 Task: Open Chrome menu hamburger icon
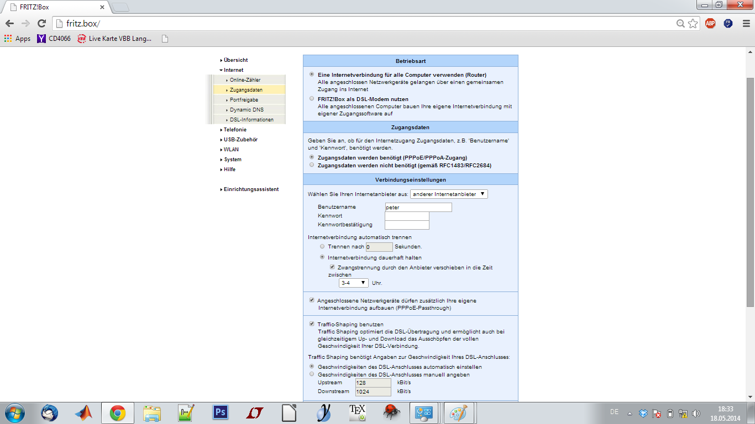point(746,24)
